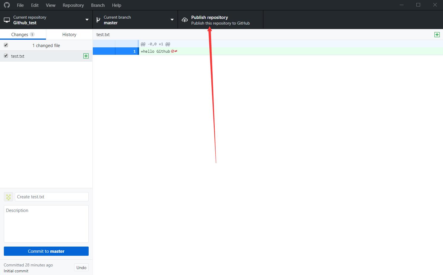This screenshot has width=443, height=275.
Task: Click the Create test.txt summary field
Action: tap(51, 197)
